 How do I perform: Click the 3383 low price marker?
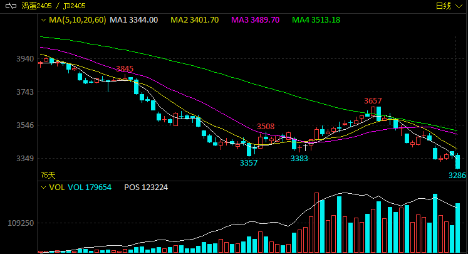[x=299, y=159]
